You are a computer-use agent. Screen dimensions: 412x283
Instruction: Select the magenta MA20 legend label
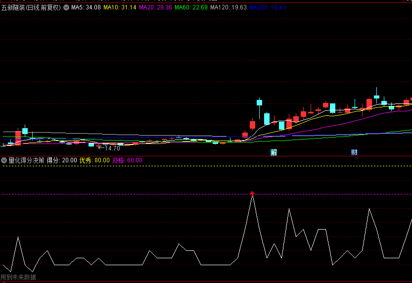coord(155,7)
